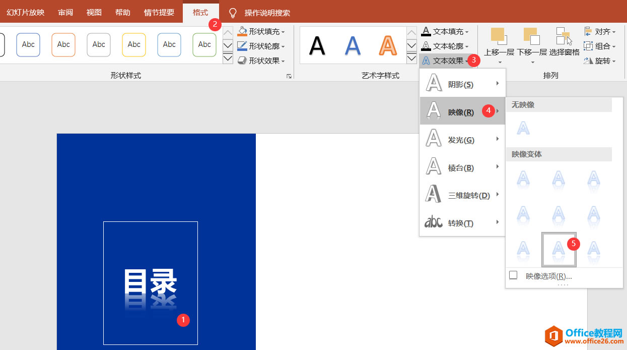Click the 文本轮廓 (Text Outline) icon
This screenshot has width=627, height=350.
[426, 46]
